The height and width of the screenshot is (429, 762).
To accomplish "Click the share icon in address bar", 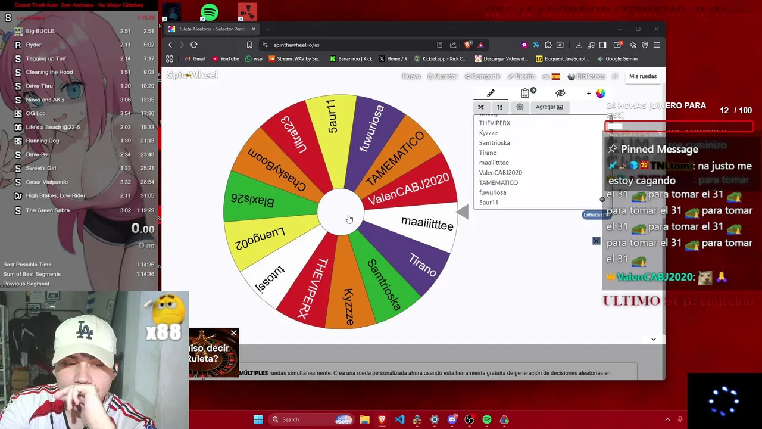I will pyautogui.click(x=453, y=45).
